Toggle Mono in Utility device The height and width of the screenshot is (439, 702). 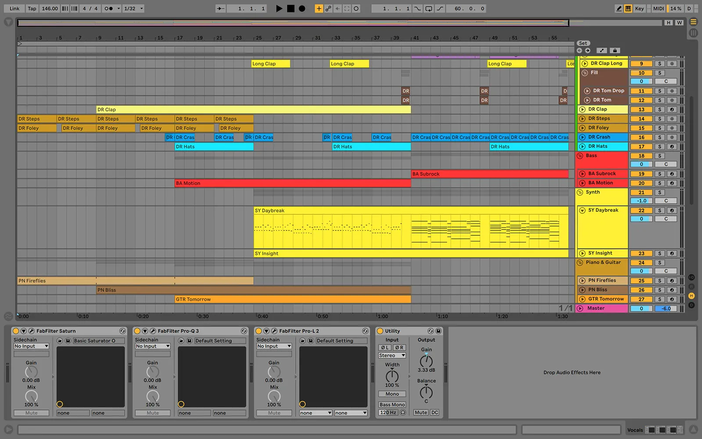pyautogui.click(x=392, y=394)
